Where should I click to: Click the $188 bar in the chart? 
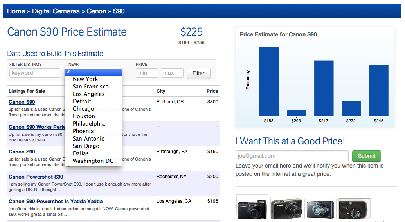coord(269,81)
